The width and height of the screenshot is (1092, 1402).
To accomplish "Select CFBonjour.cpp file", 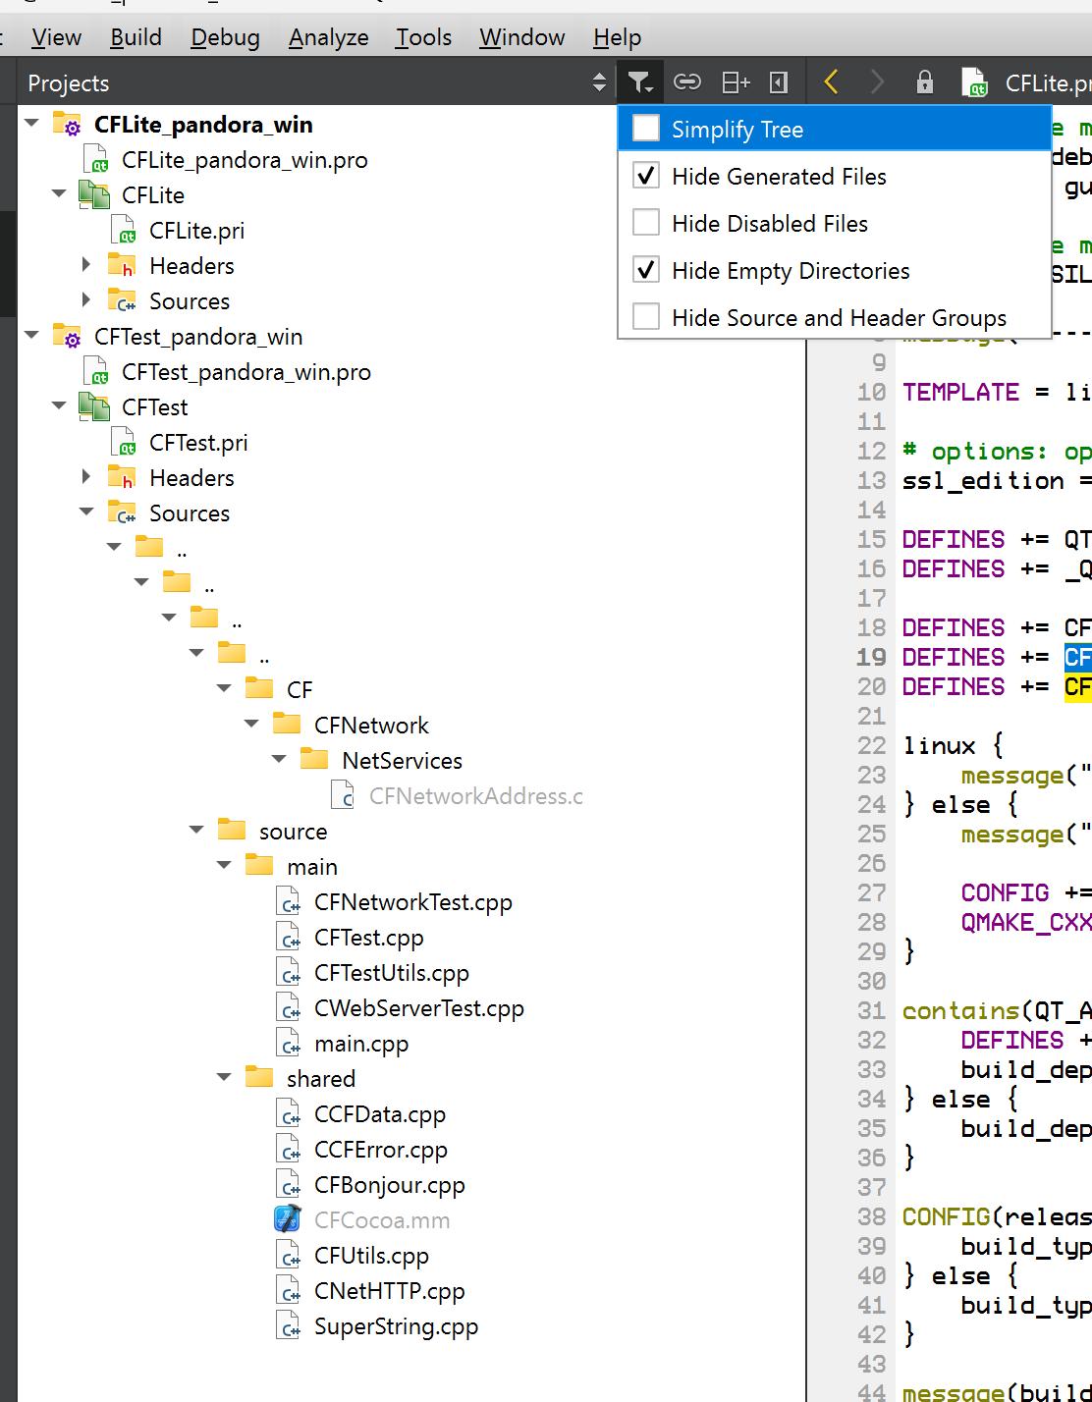I will tap(390, 1185).
